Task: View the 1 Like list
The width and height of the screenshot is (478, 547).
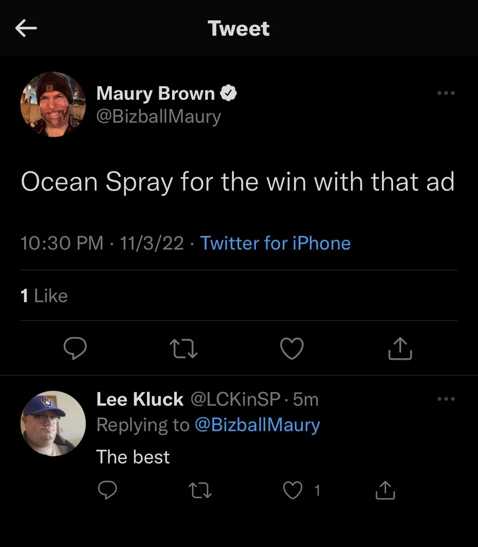Action: coord(44,296)
